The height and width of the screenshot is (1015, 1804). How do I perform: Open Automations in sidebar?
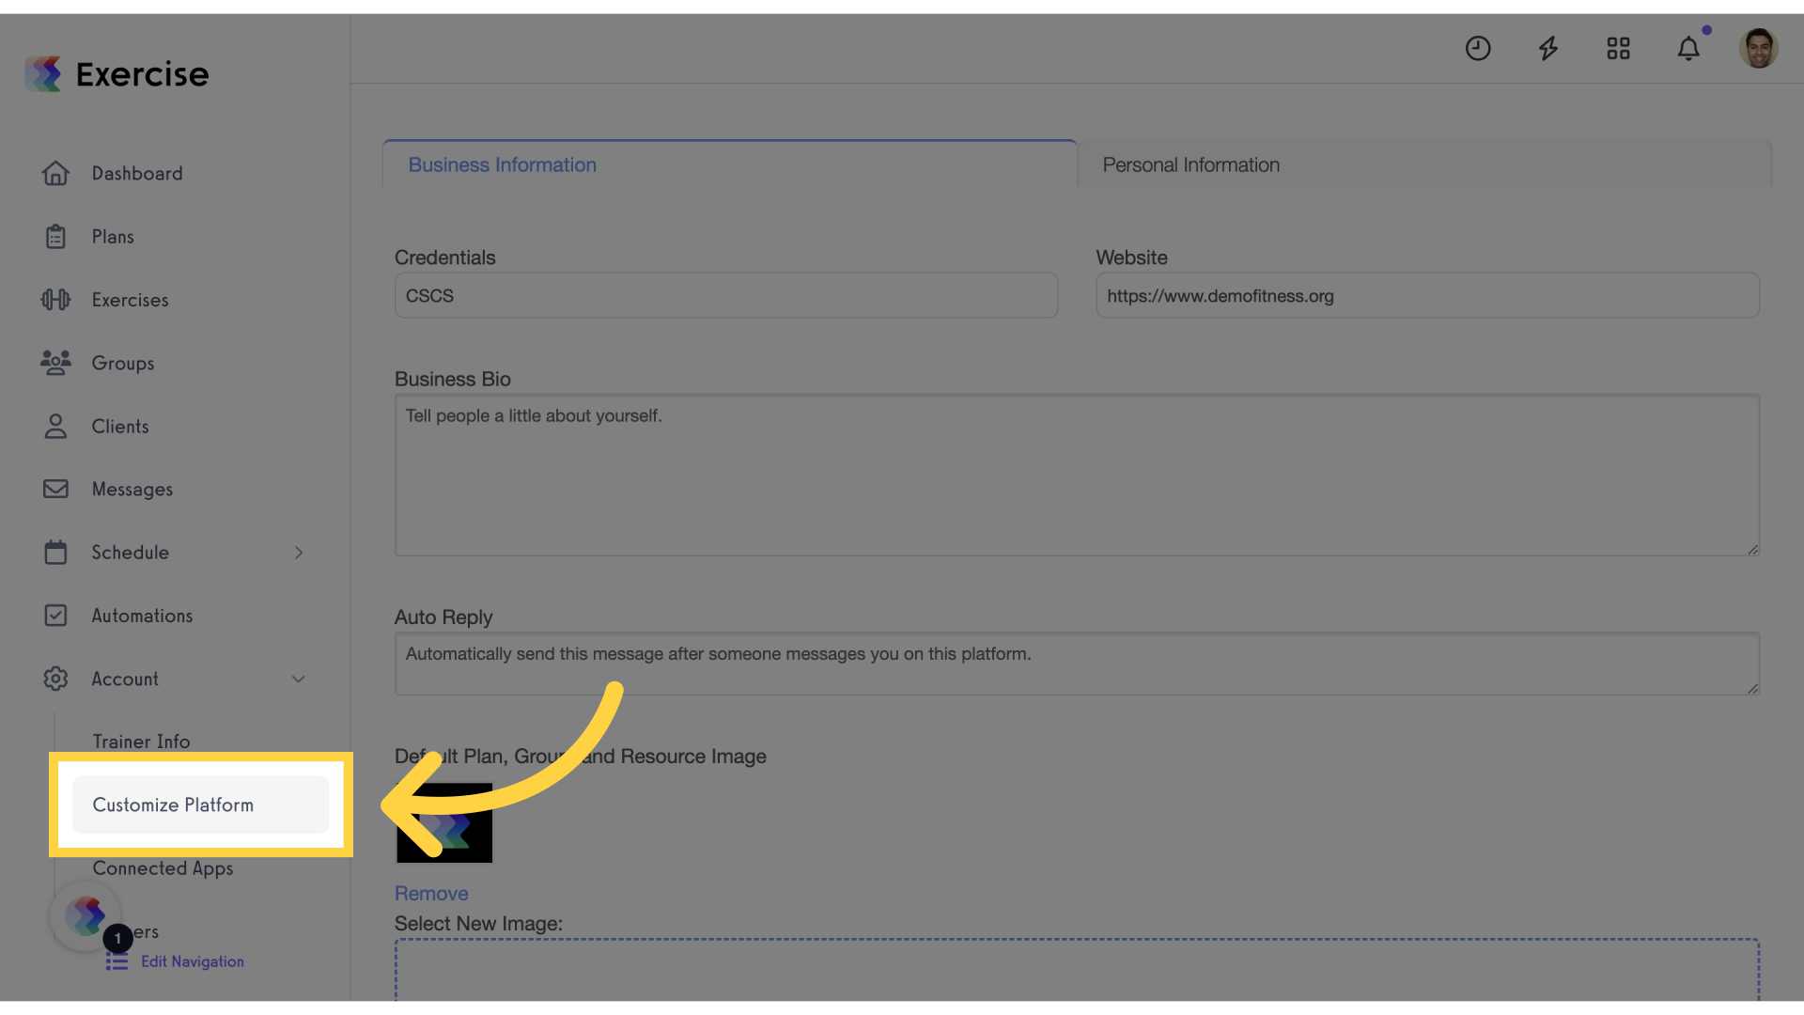pyautogui.click(x=142, y=616)
